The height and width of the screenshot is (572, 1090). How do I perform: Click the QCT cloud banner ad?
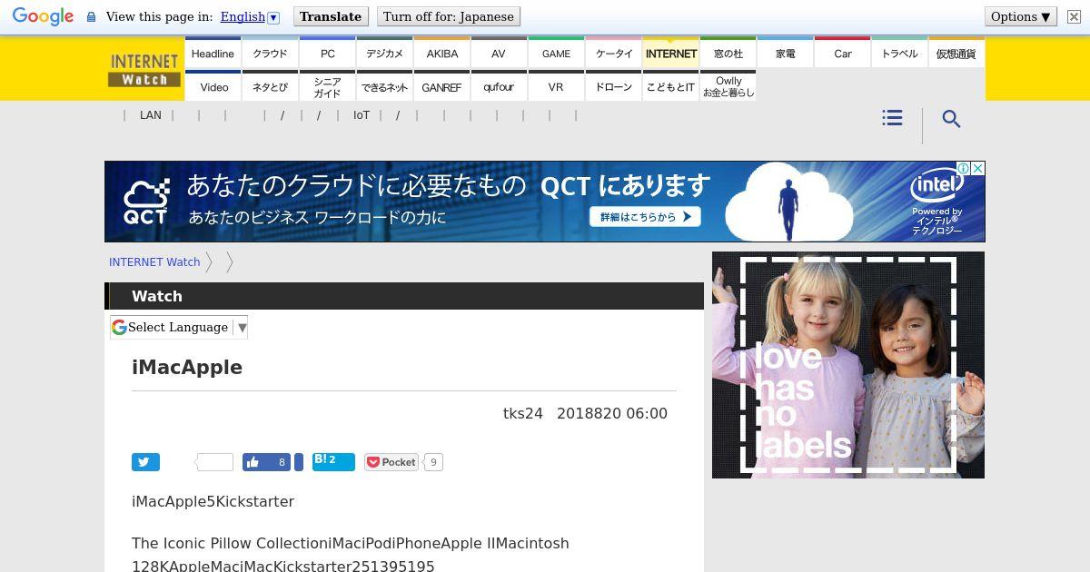(544, 202)
